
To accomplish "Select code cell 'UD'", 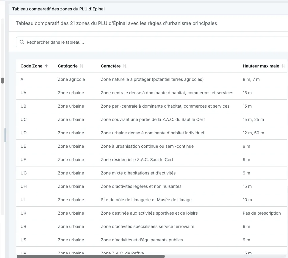I will [x=24, y=133].
